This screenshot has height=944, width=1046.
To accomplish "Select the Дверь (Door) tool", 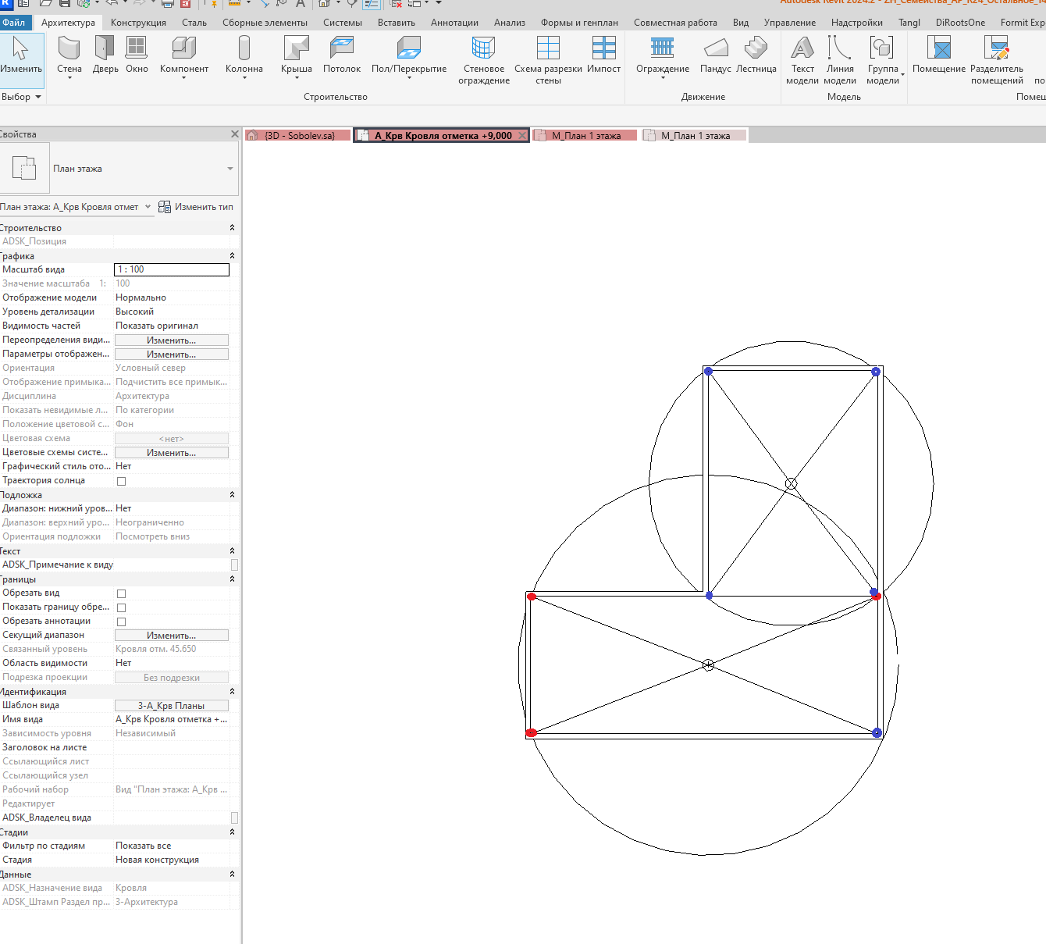I will (x=105, y=55).
